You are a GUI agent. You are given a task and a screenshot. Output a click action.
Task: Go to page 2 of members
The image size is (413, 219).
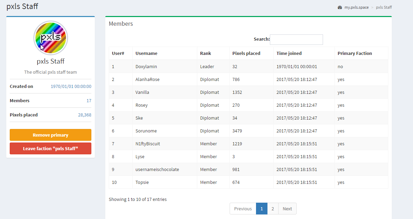[273, 209]
